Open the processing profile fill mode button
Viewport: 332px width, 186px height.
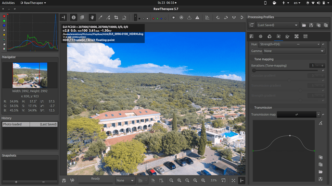coord(252,25)
